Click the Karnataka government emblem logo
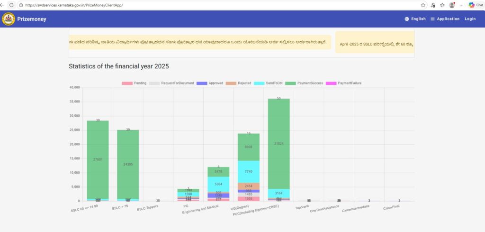This screenshot has height=232, width=485. [8, 19]
